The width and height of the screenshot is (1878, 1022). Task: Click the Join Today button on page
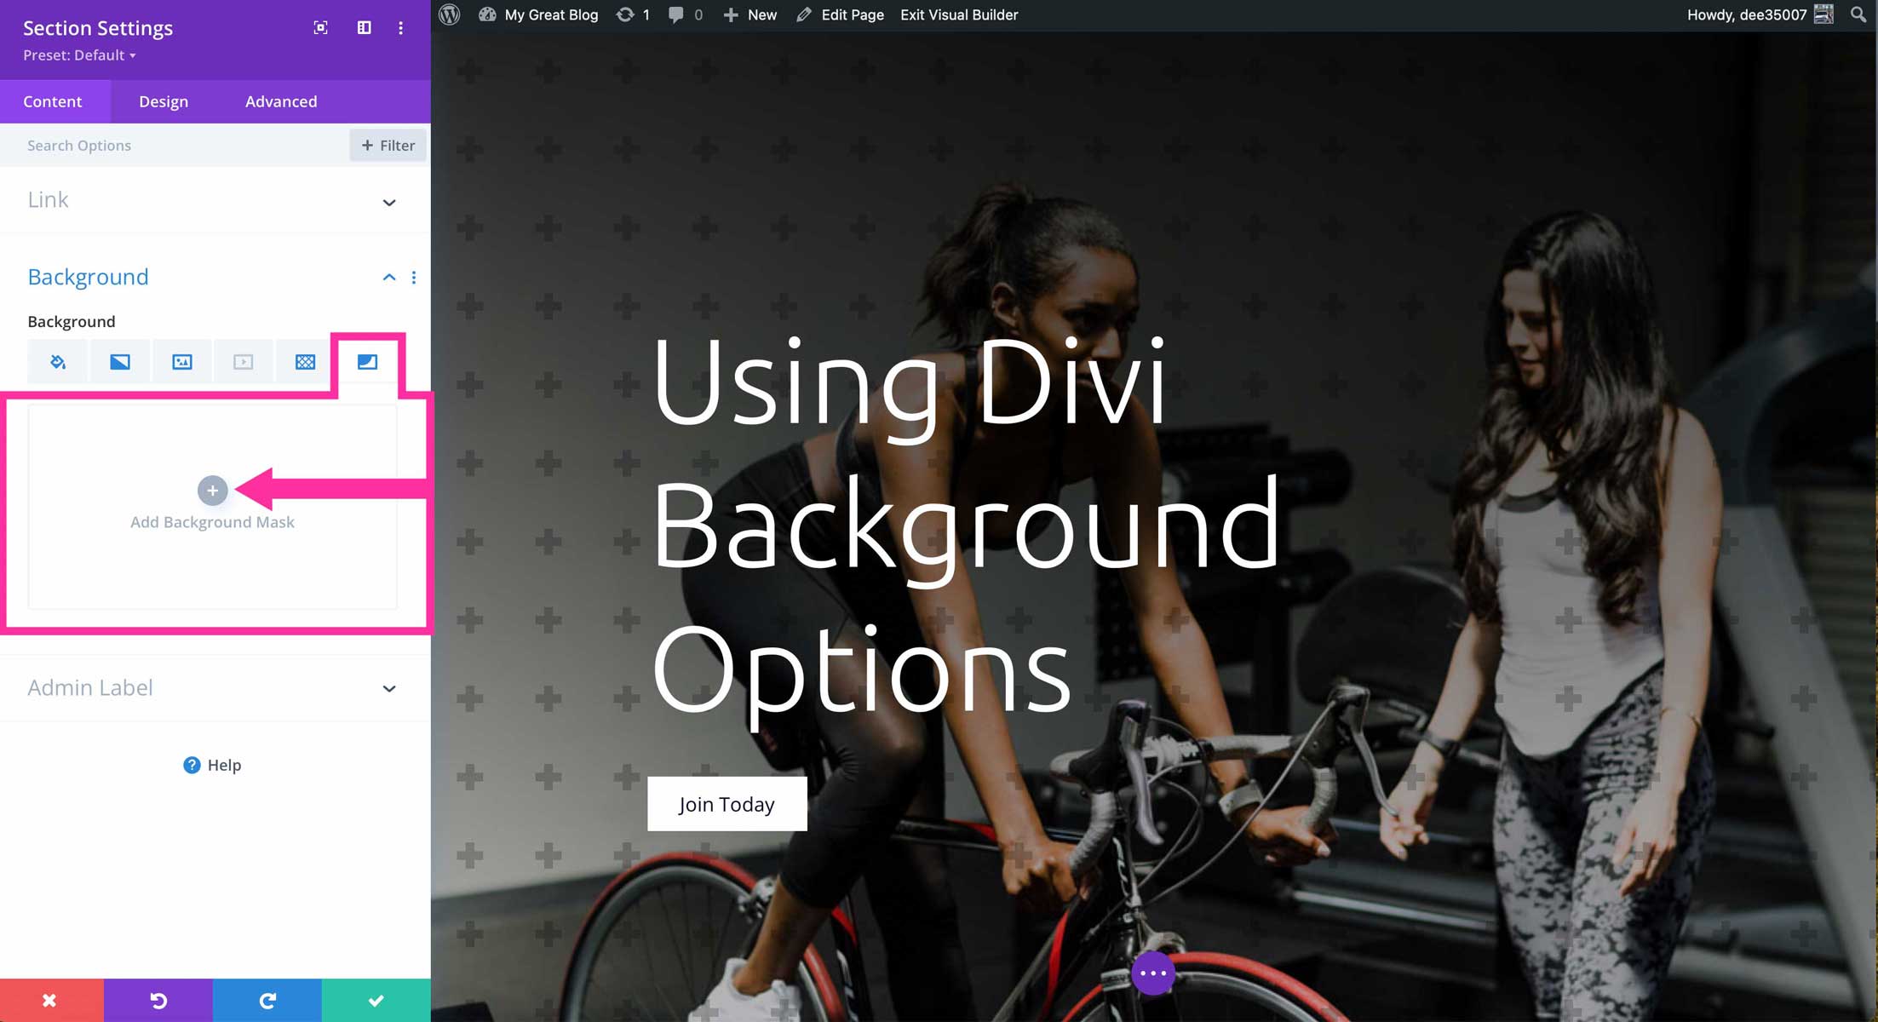[x=727, y=803]
